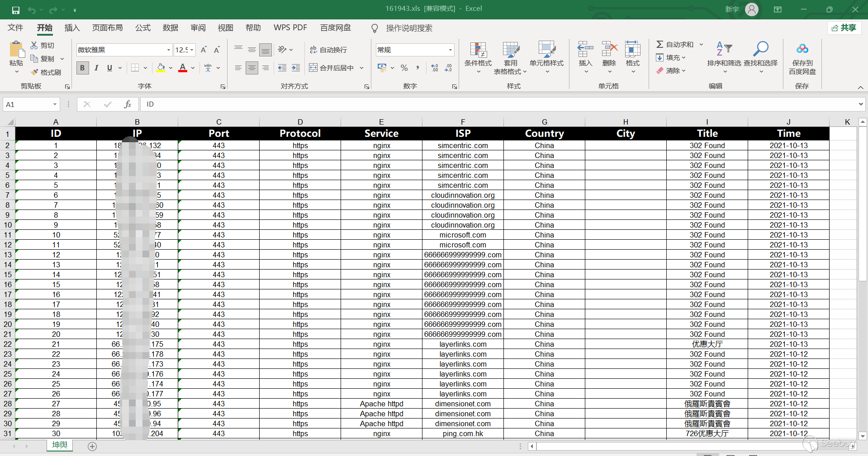Collapse the ribbon with chevron

pos(860,87)
